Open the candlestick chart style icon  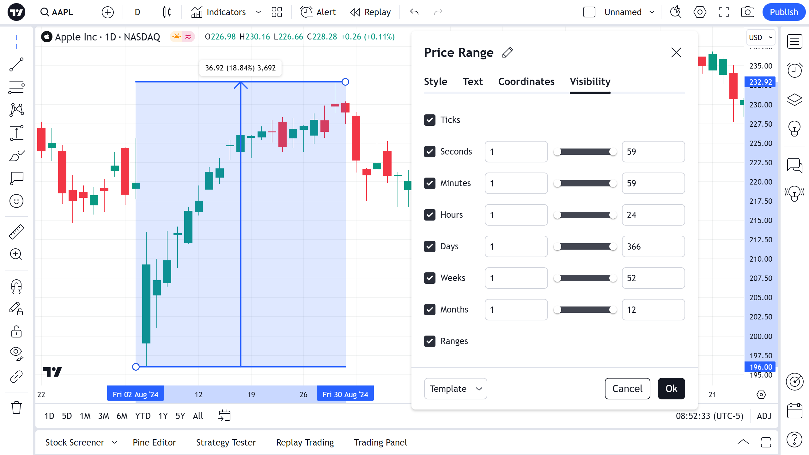tap(167, 12)
